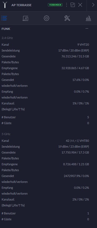
Task: Click the VERBUNDEN status badge
Action: pos(55,5)
